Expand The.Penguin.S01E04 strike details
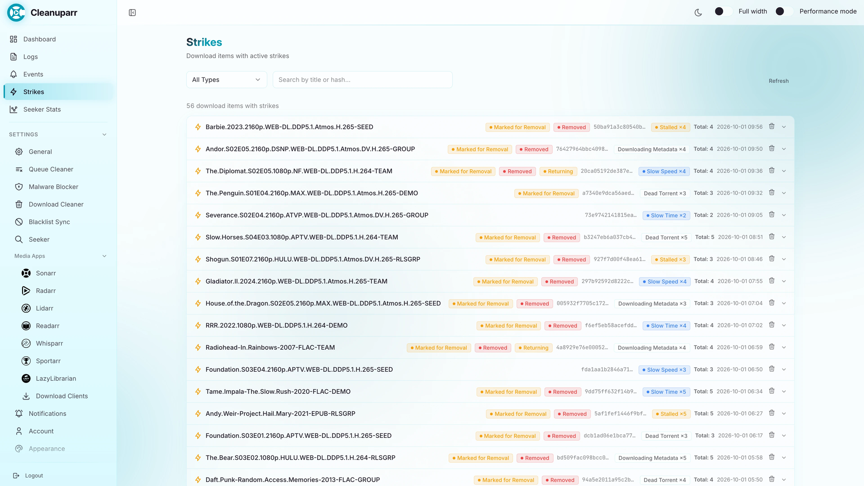This screenshot has height=486, width=864. 784,193
